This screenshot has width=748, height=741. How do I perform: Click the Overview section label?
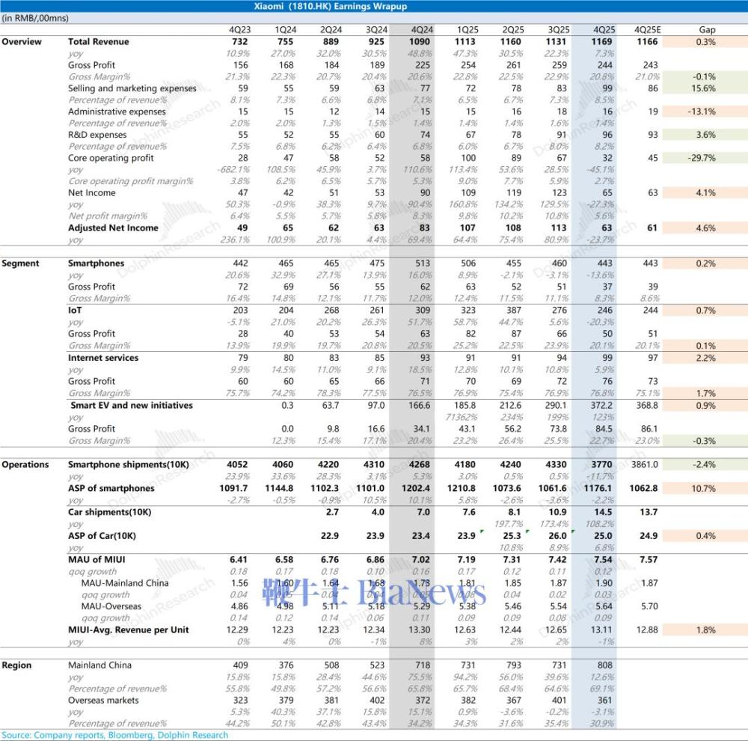22,42
